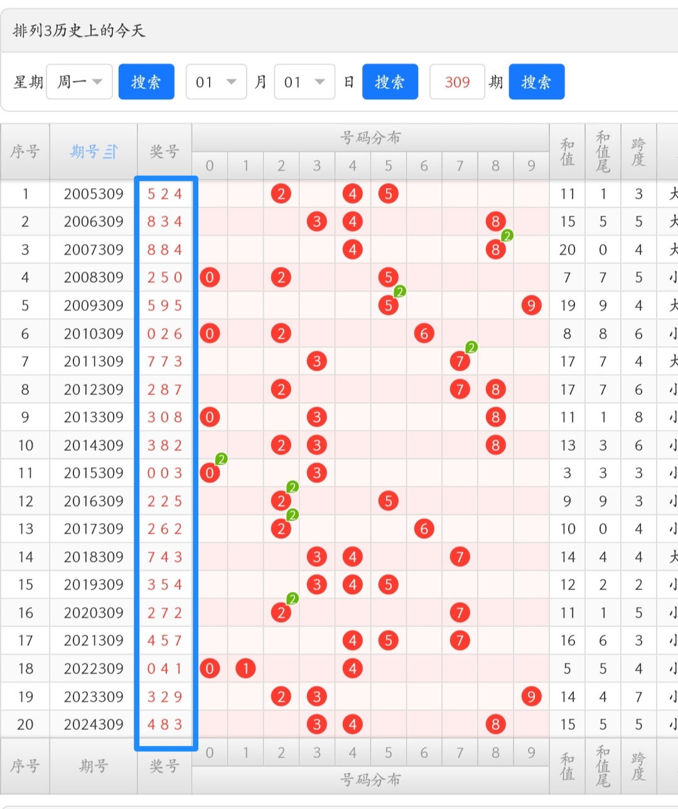Click prize number 5 2 4

point(164,194)
